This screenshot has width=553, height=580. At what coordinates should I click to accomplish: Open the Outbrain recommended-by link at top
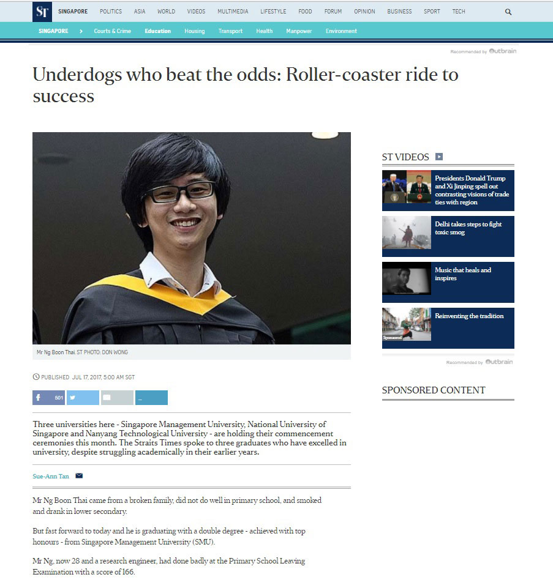(x=483, y=51)
